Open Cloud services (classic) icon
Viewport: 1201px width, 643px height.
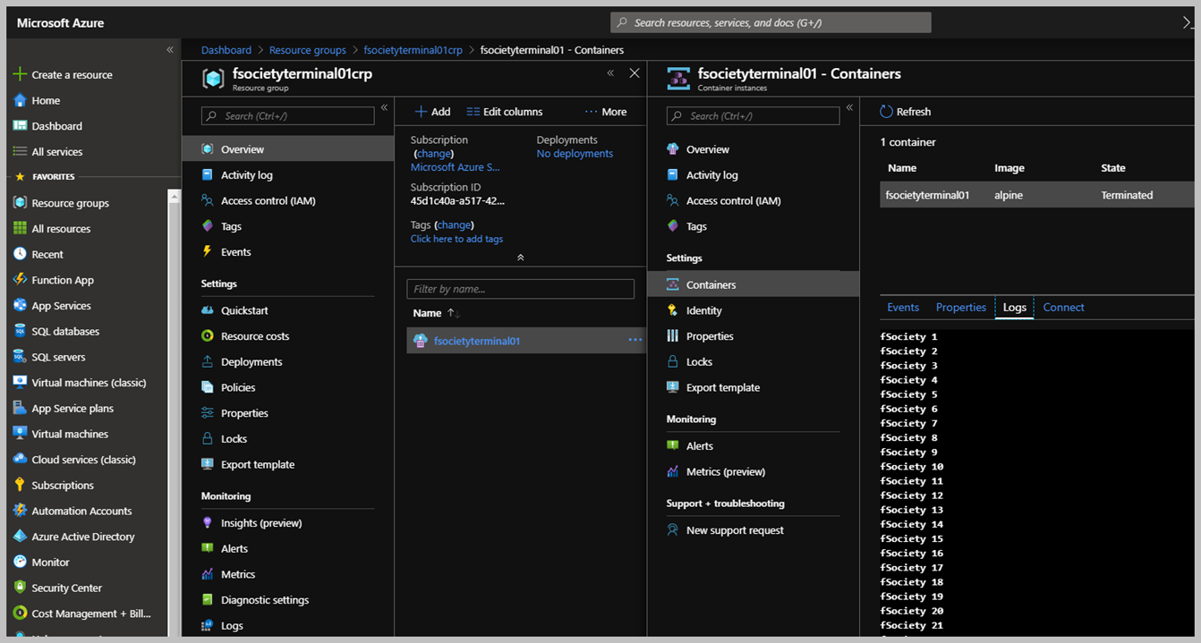pos(20,460)
